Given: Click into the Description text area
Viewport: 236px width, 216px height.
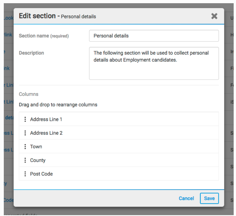Looking at the screenshot, I should (154, 63).
